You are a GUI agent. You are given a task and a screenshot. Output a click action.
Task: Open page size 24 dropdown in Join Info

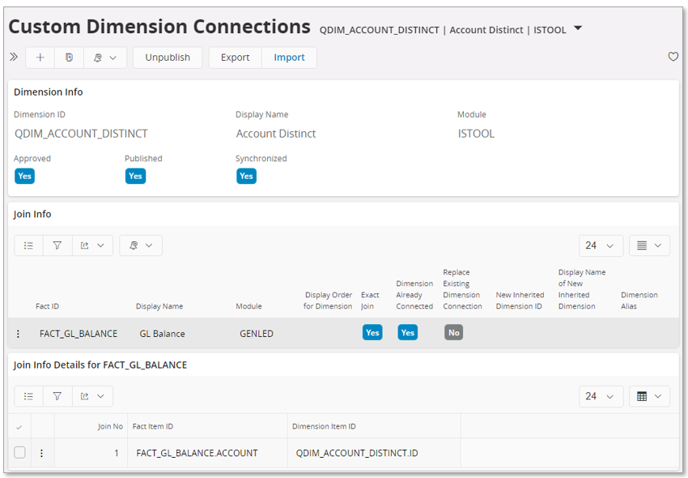click(601, 245)
